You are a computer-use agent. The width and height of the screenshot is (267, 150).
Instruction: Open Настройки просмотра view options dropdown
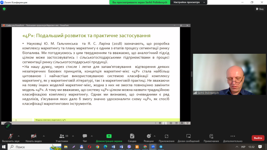(189, 2)
